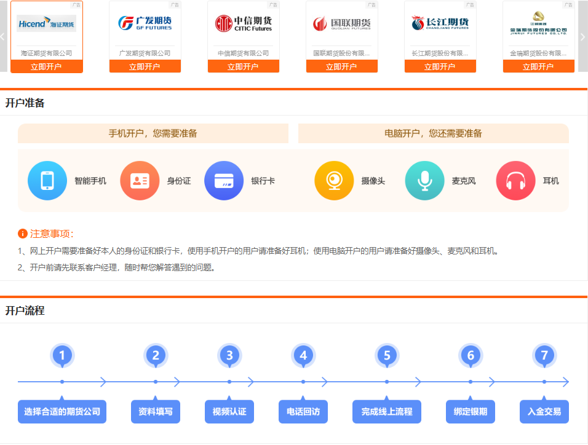
Task: Click the 中信期货有限公司 company name
Action: (x=244, y=53)
